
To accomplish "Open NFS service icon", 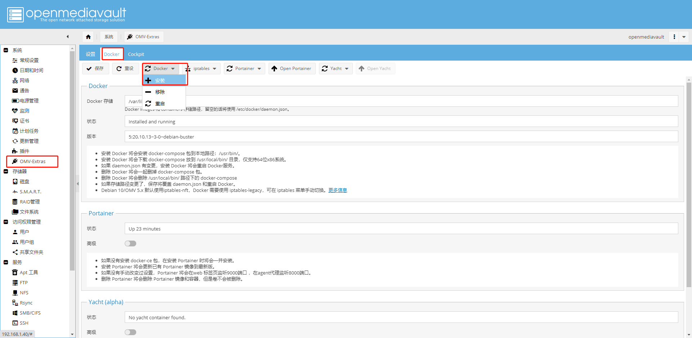I will coord(15,293).
